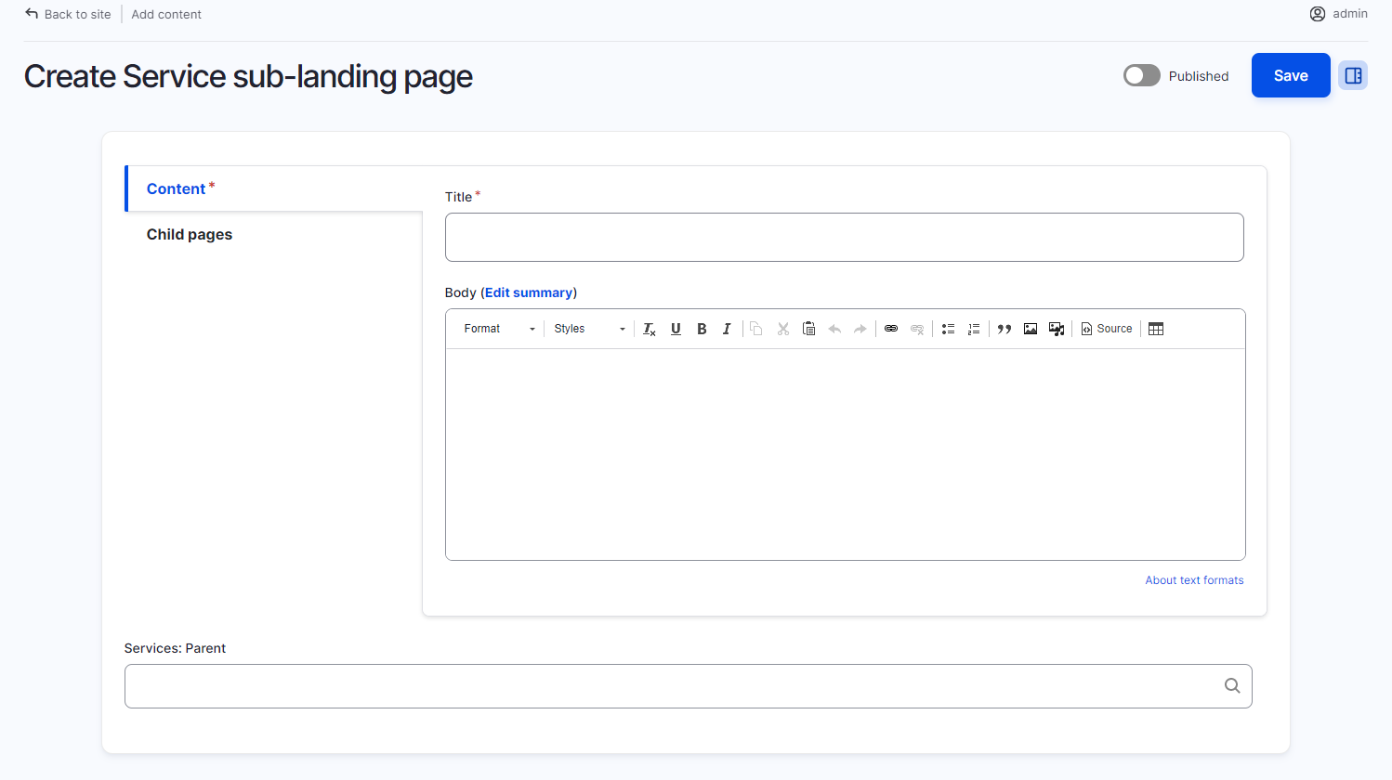
Task: Click the Back to site arrow icon
Action: pyautogui.click(x=32, y=14)
